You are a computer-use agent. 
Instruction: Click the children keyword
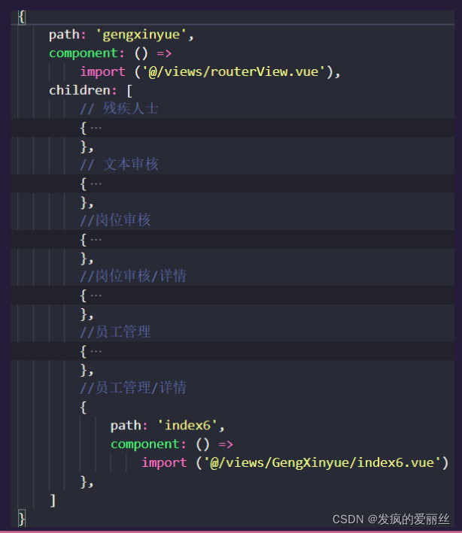pos(80,90)
